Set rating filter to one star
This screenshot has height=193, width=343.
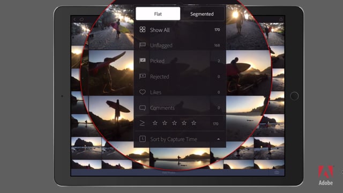pyautogui.click(x=155, y=123)
